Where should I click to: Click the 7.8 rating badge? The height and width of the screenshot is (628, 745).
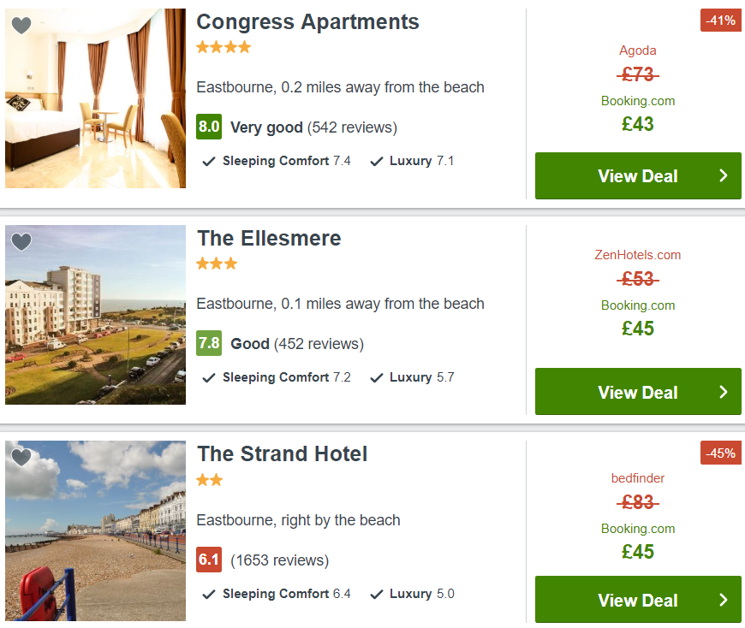tap(209, 343)
